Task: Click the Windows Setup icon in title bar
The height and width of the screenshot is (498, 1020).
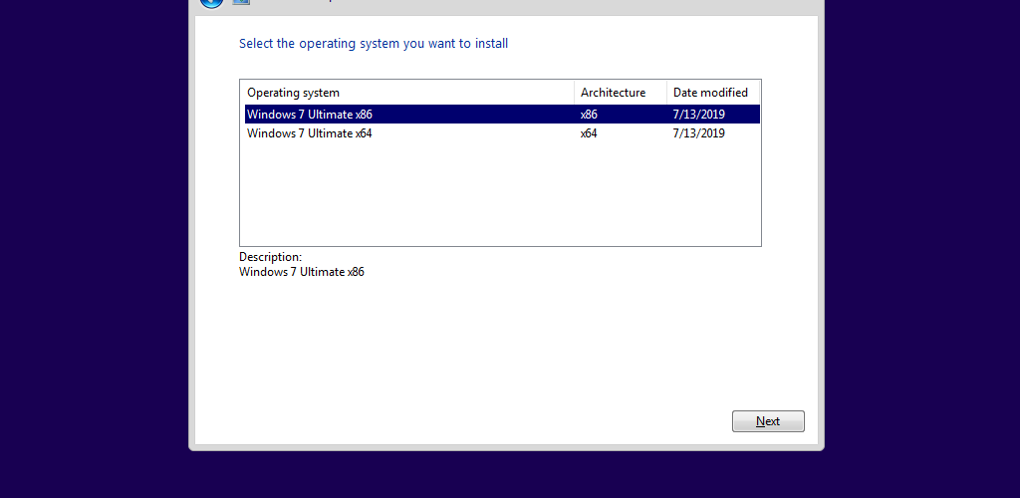Action: [x=241, y=2]
